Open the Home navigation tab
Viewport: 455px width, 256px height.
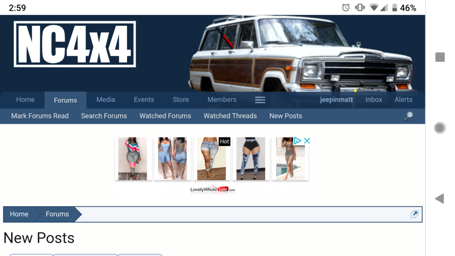pyautogui.click(x=25, y=100)
